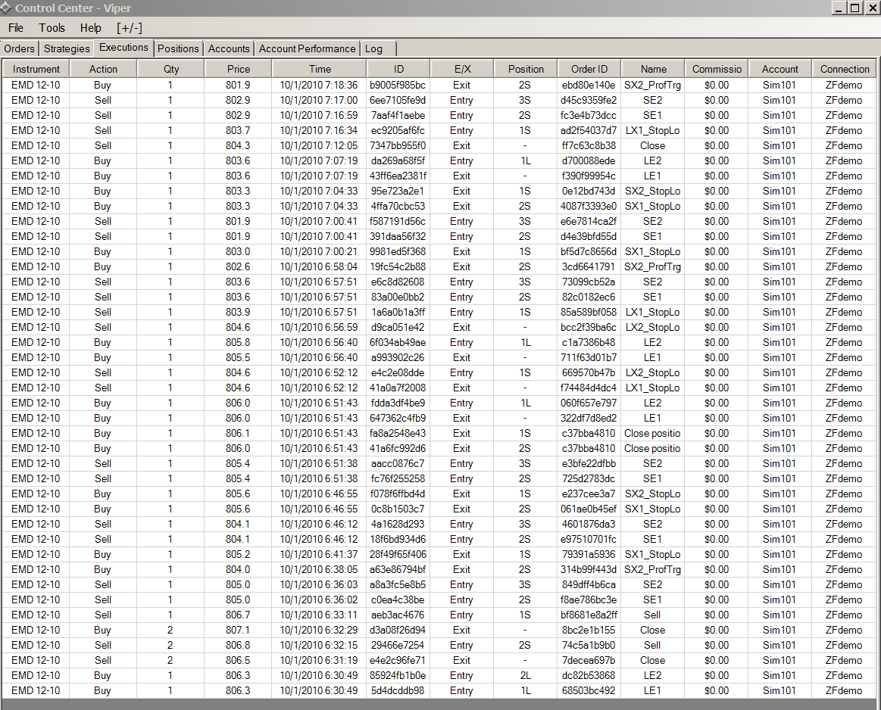Switch to the Strategies tab
Screen dimensions: 881x710
67,49
